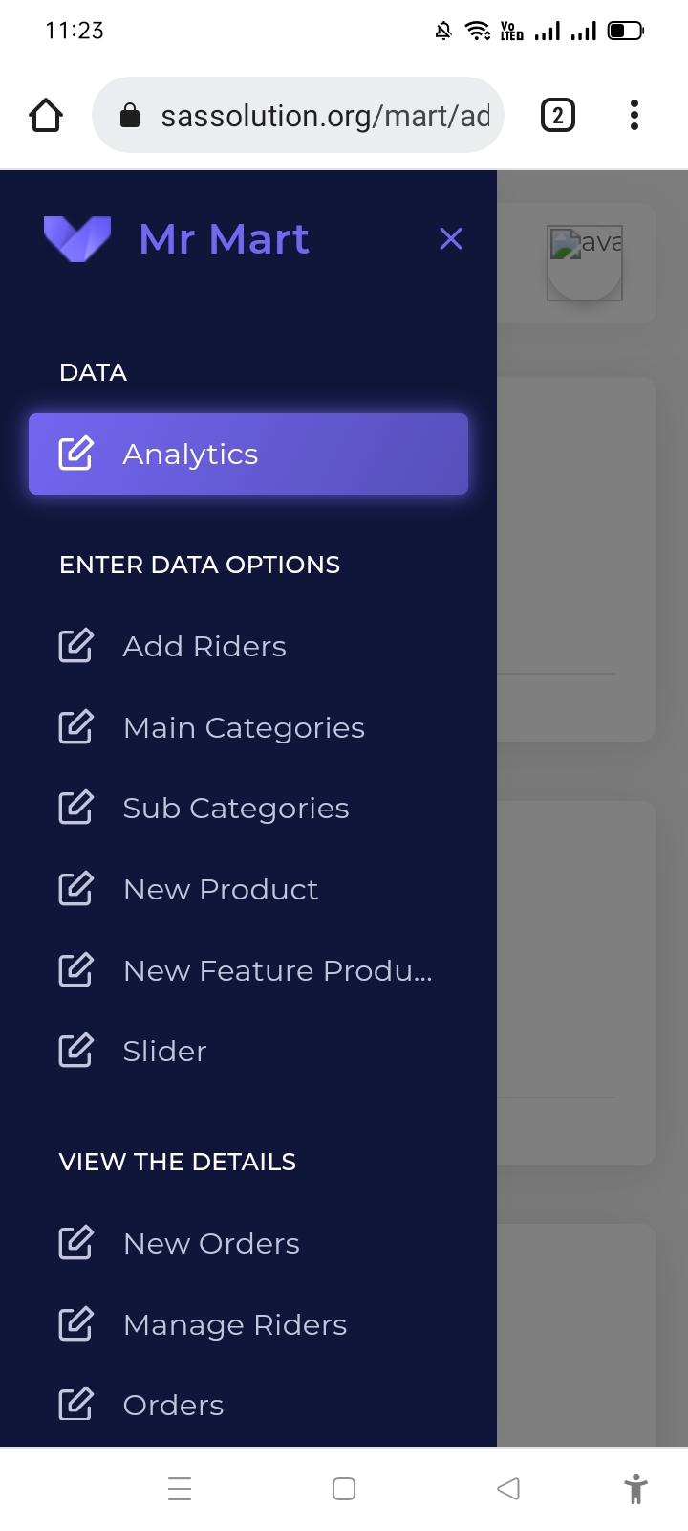Select the Slider menu option
This screenshot has width=688, height=1531.
164,1052
